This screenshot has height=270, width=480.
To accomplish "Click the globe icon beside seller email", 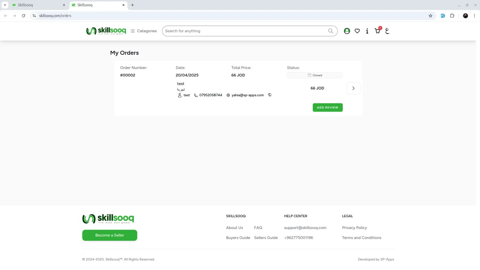I will point(270,95).
